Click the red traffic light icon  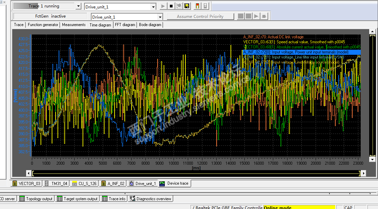pyautogui.click(x=197, y=6)
